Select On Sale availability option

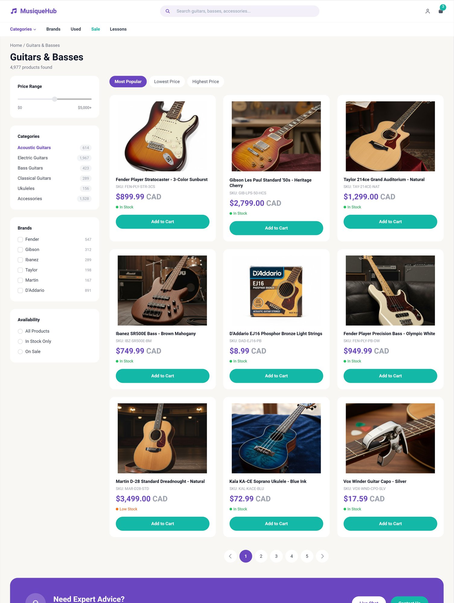(20, 352)
